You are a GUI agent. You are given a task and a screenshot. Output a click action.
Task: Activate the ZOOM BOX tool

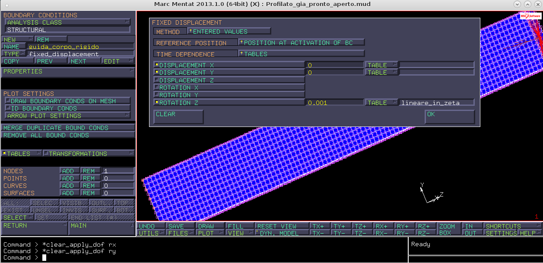pos(448,229)
